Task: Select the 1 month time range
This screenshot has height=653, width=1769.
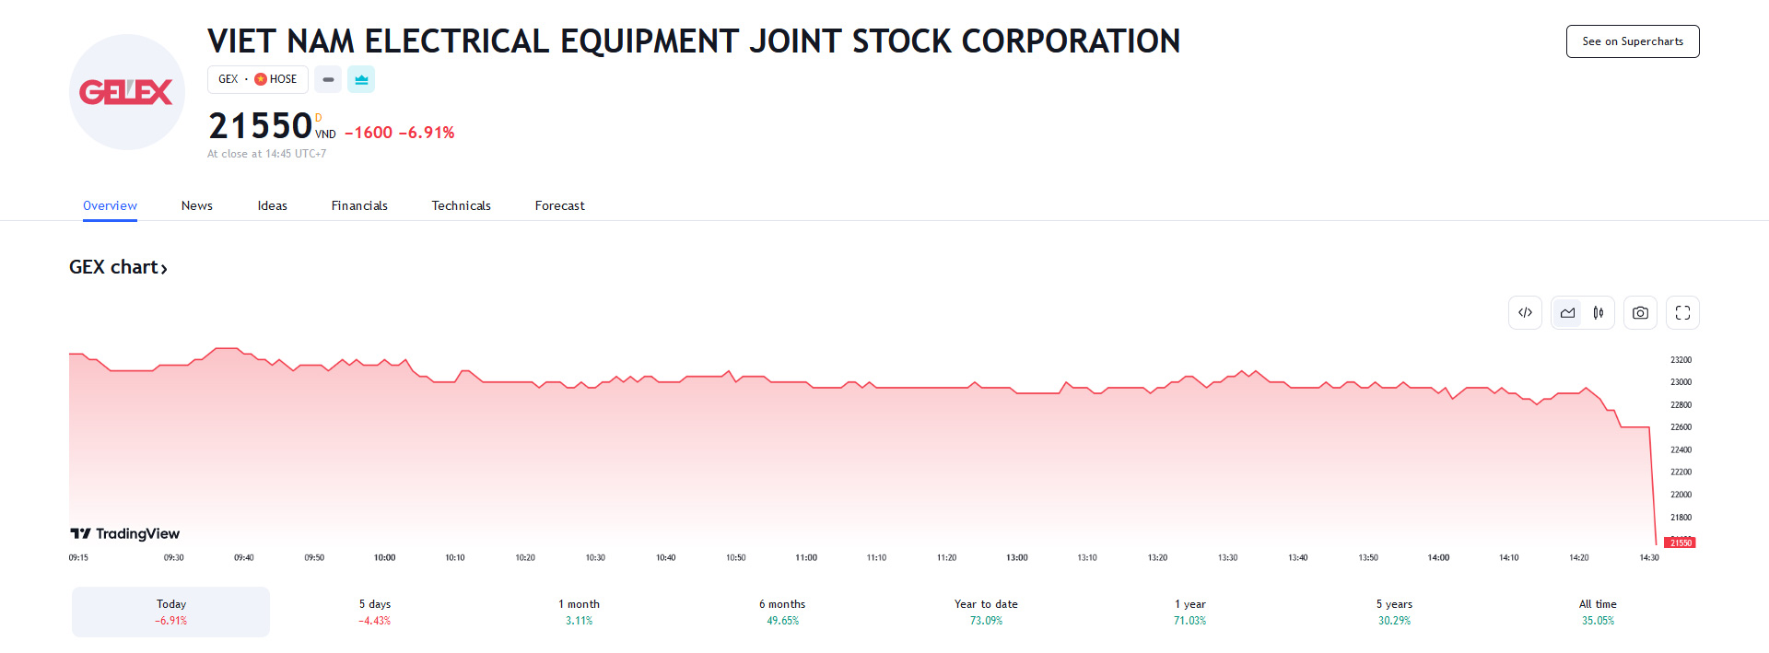Action: tap(579, 612)
